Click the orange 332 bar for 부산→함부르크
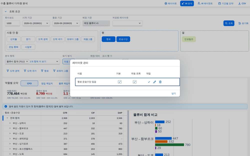This screenshot has width=250, height=156. point(161,142)
